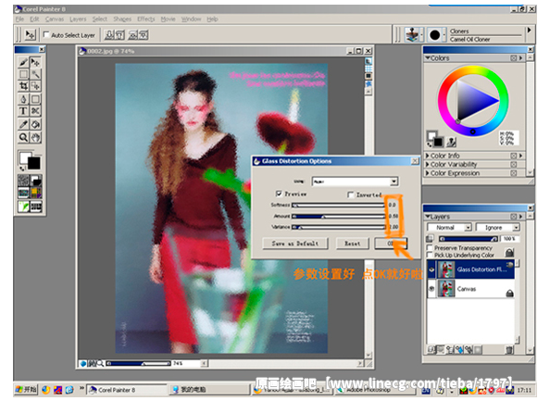Open the Normal composite method dropdown
Image resolution: width=550 pixels, height=401 pixels.
[x=449, y=227]
